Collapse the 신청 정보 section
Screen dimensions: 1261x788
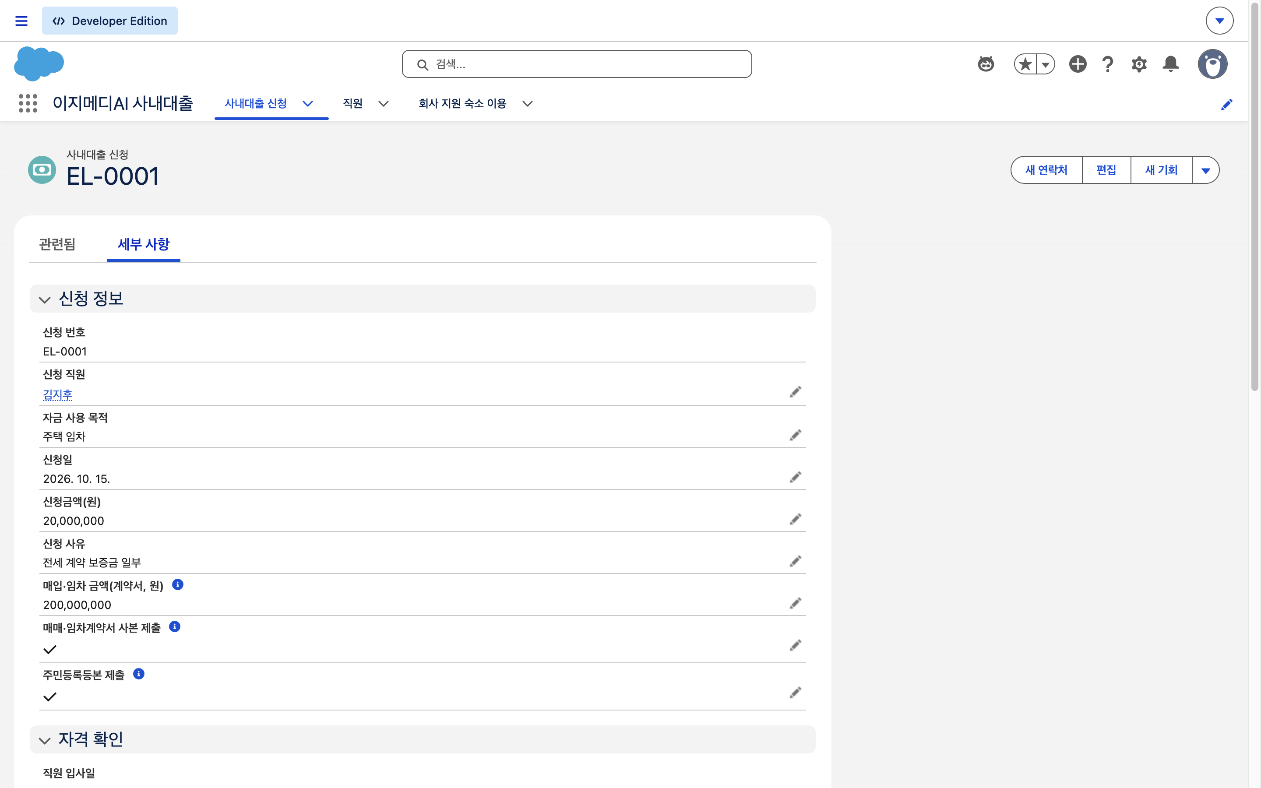pos(45,300)
